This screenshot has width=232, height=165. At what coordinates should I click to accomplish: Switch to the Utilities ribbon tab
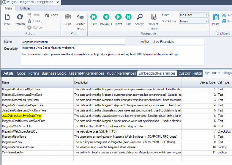(x=25, y=8)
